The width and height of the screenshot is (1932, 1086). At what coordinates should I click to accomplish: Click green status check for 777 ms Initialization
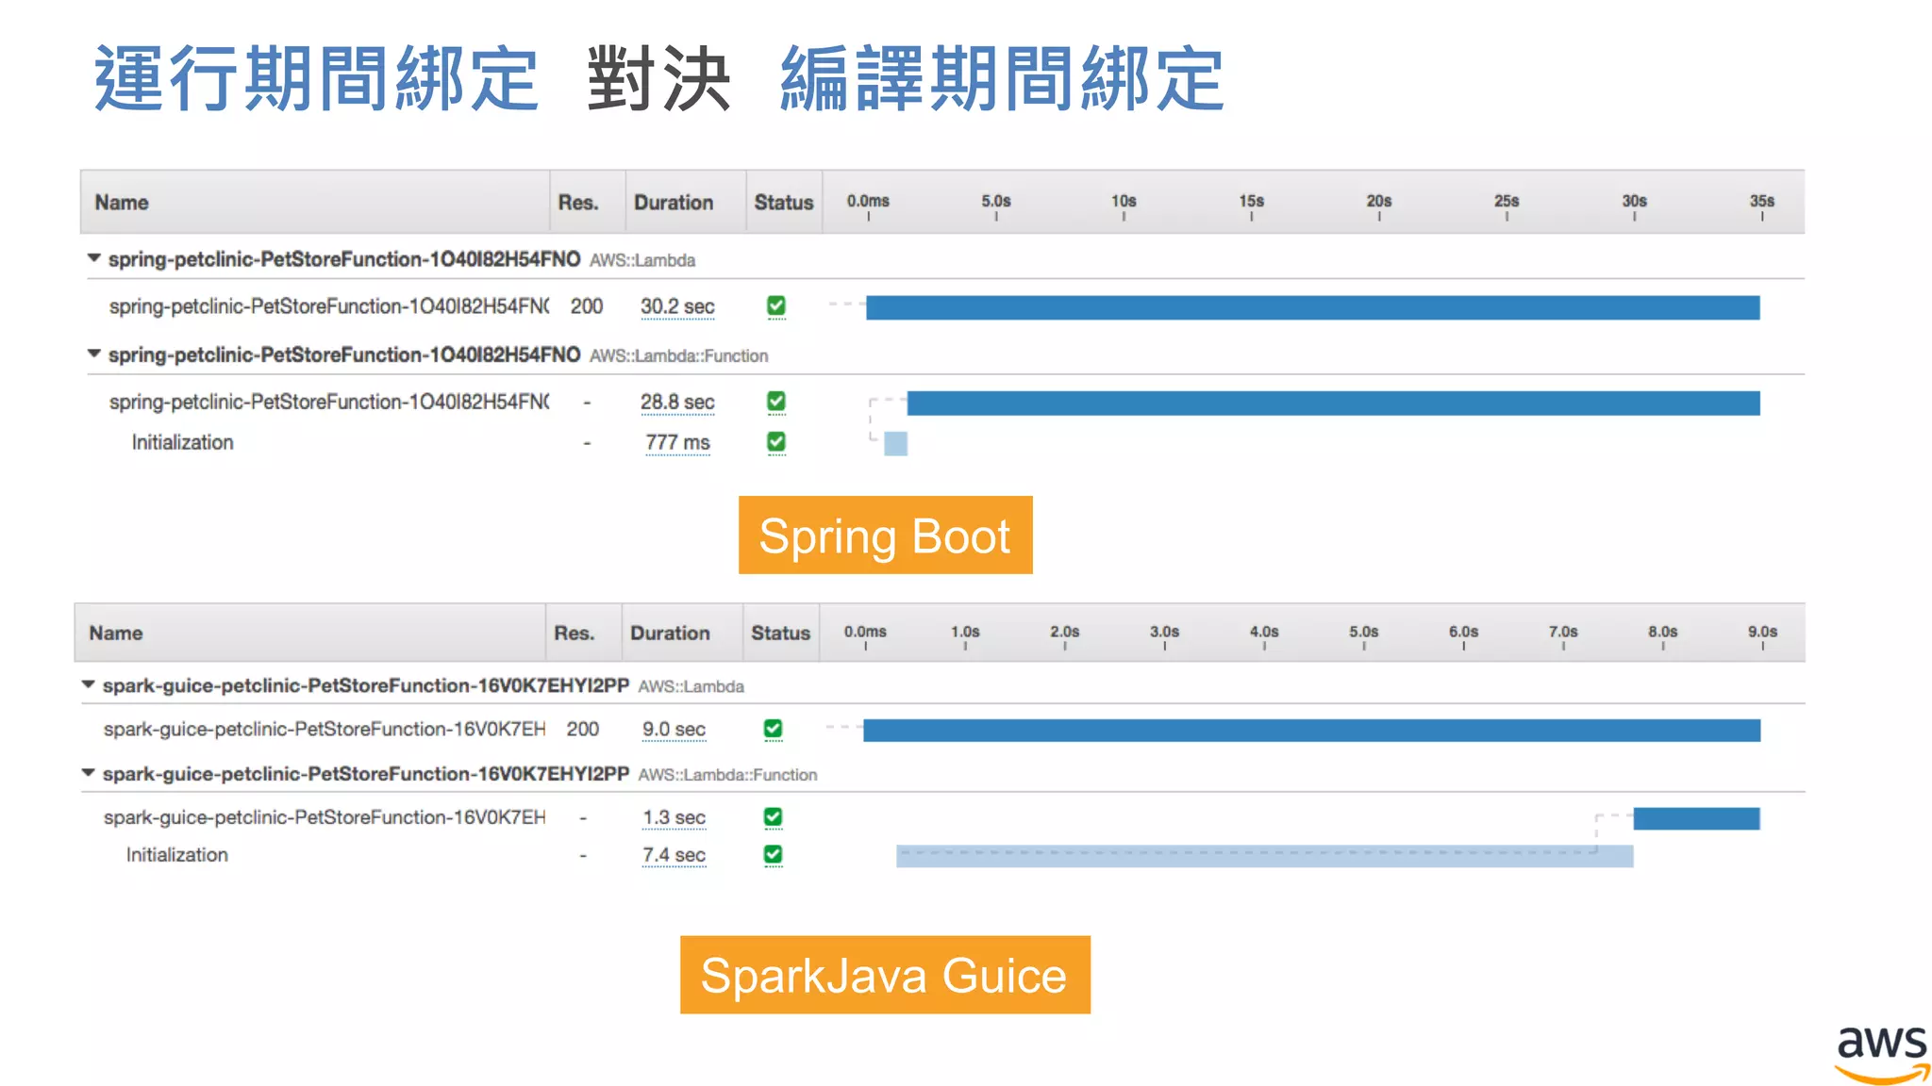click(776, 441)
